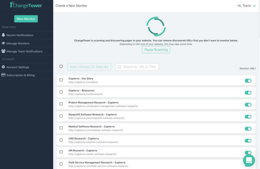Disable monitoring for Capterra - Our Story

pos(248,81)
